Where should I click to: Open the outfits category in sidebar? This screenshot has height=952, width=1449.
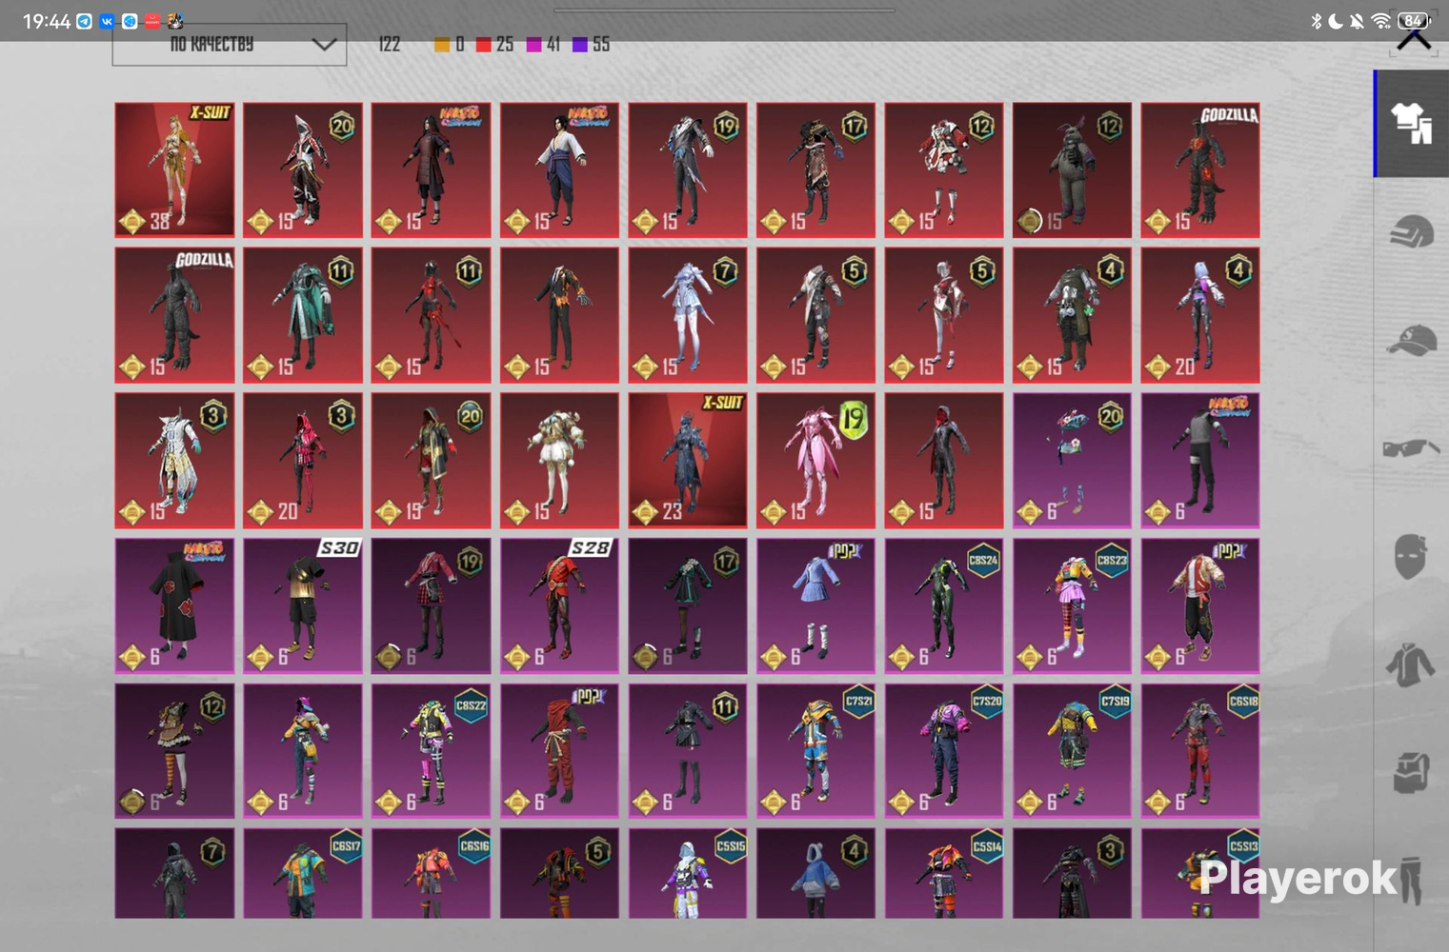pos(1411,123)
